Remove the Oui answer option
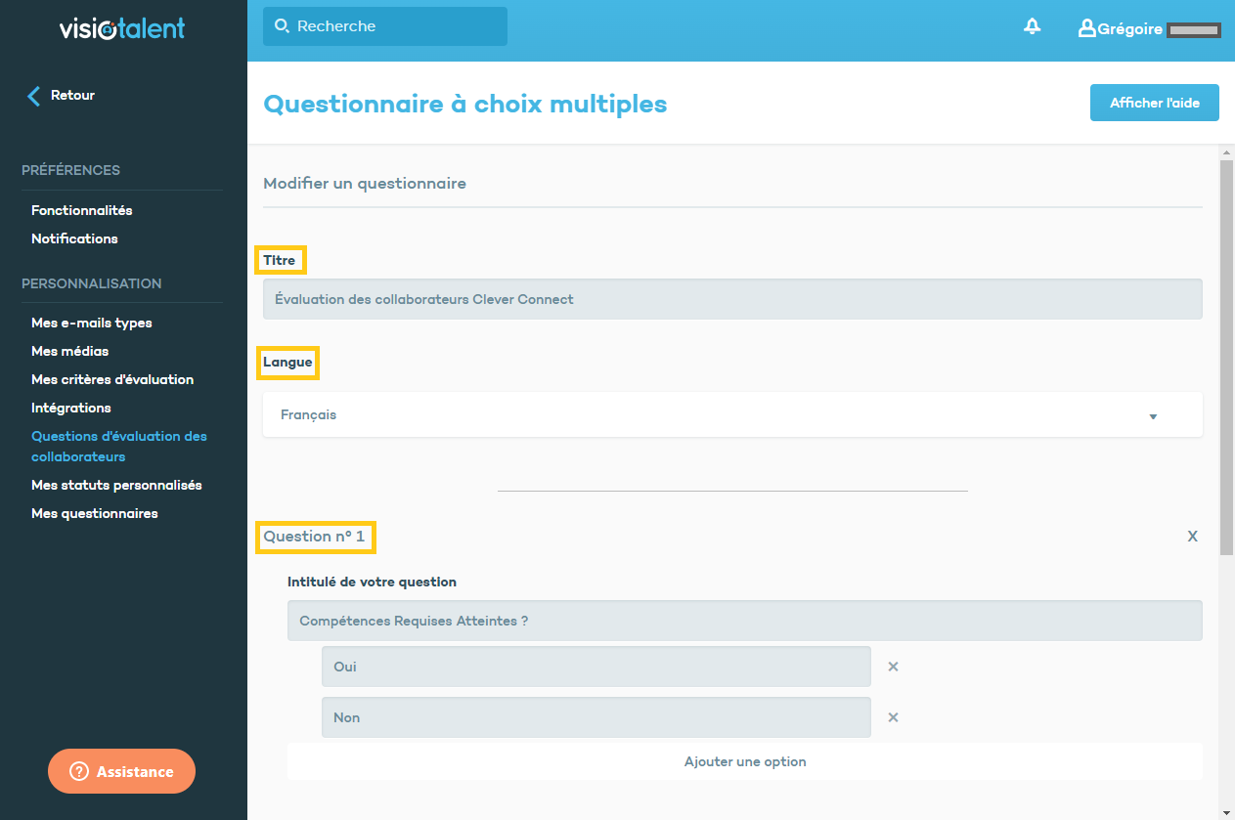Viewport: 1235px width, 820px height. [893, 667]
